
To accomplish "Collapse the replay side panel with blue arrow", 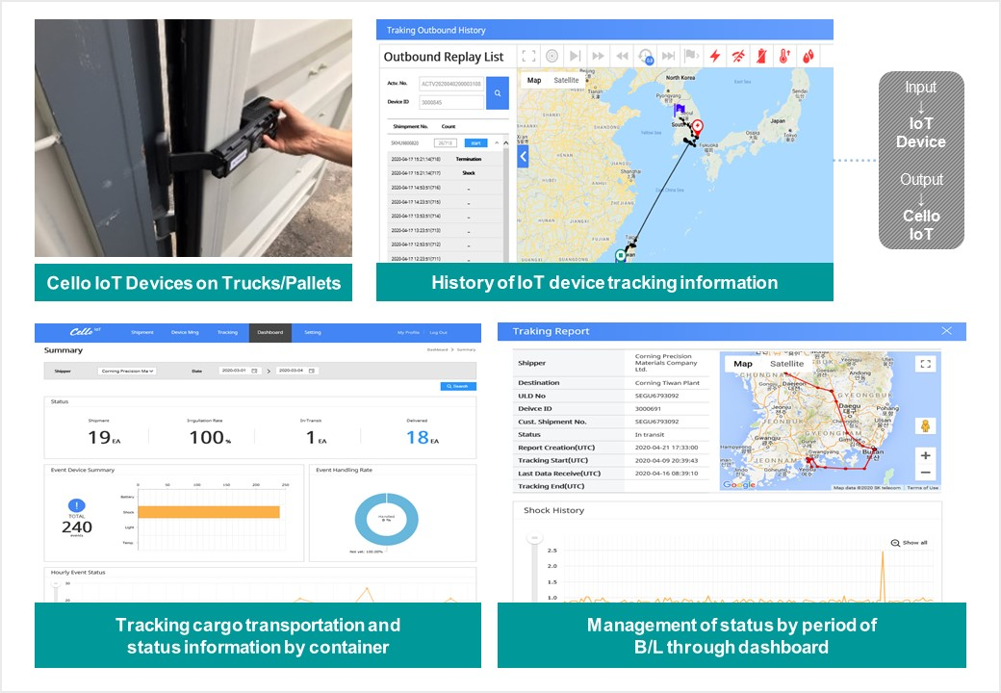I will click(523, 156).
